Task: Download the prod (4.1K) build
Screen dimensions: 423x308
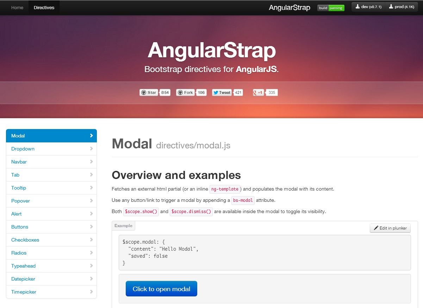Action: (x=402, y=7)
